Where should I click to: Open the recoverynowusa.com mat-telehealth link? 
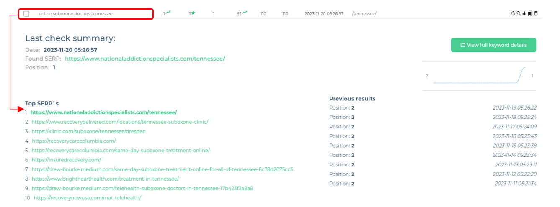tap(87, 198)
